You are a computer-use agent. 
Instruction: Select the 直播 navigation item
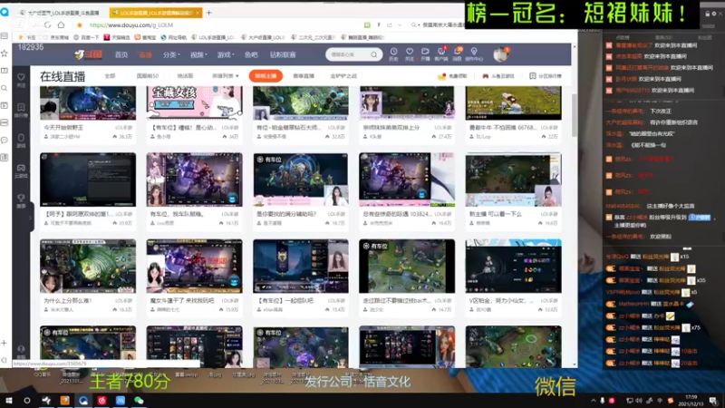point(146,54)
